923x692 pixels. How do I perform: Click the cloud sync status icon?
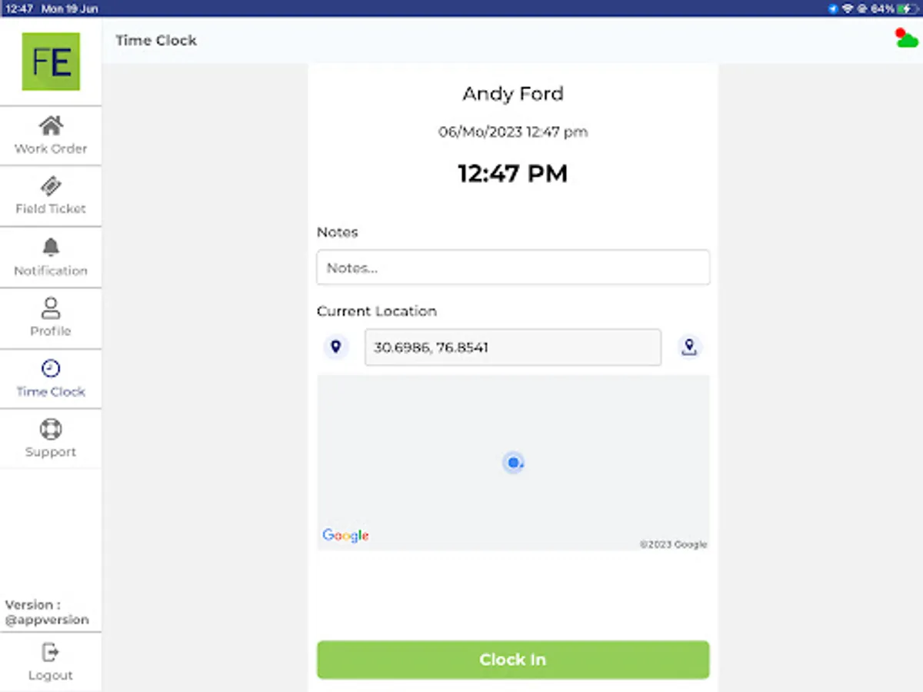[x=906, y=38]
